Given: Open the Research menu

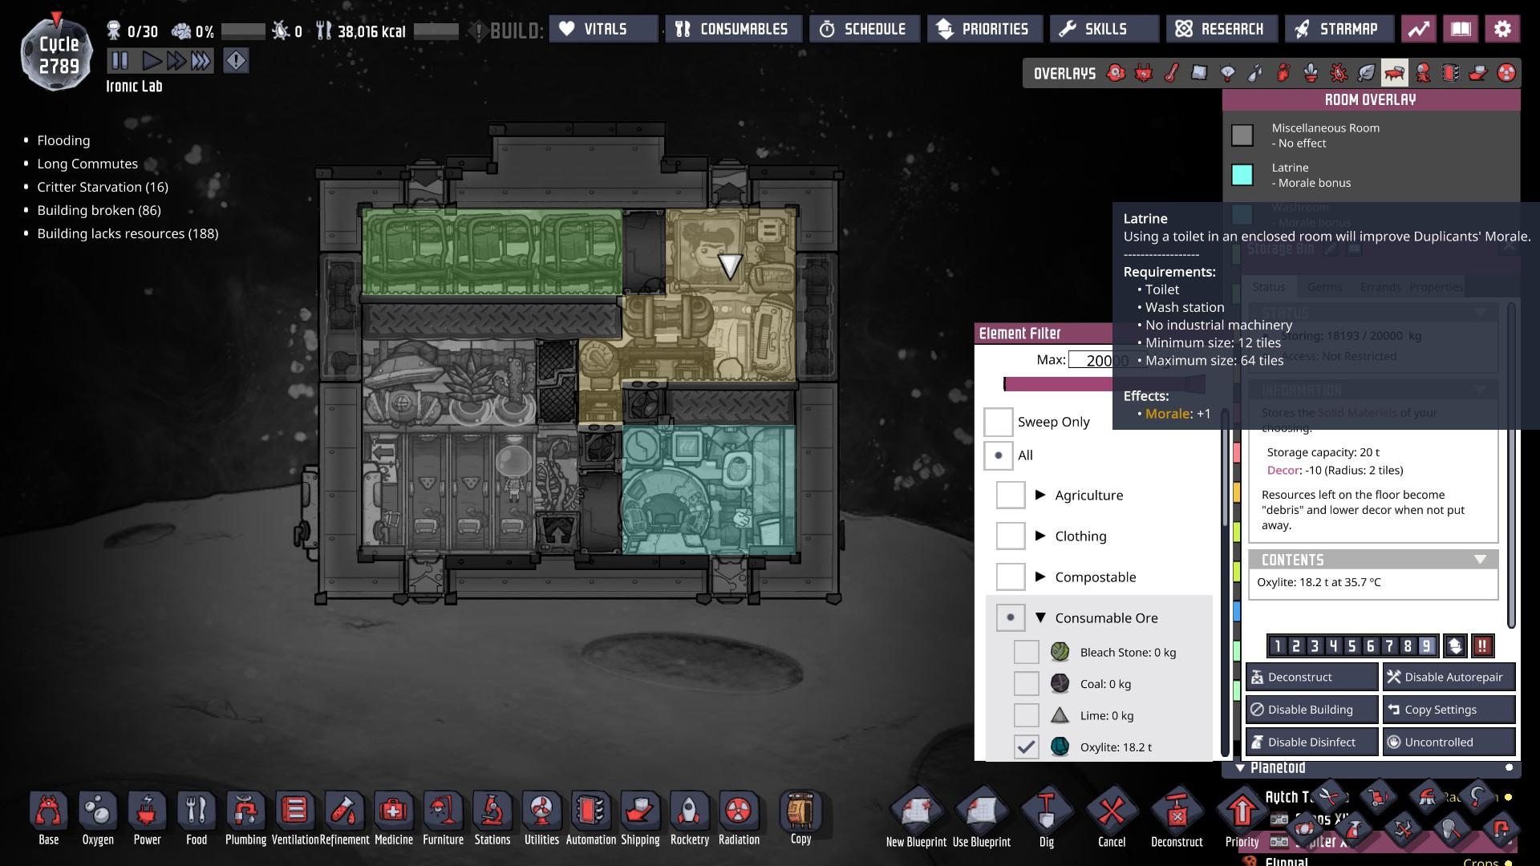Looking at the screenshot, I should pos(1219,29).
